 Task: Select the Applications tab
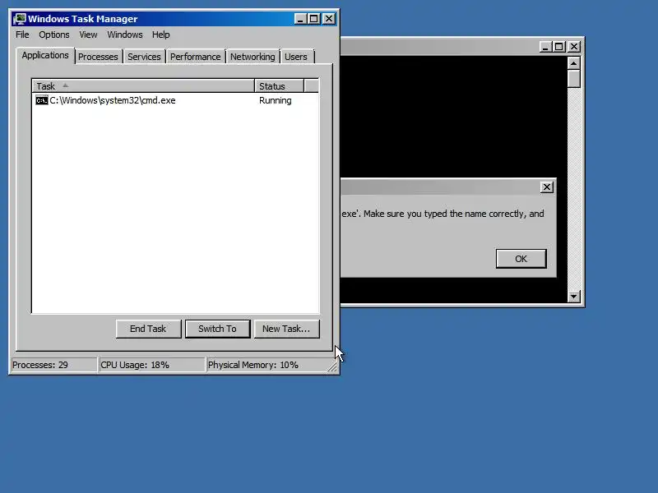(45, 55)
